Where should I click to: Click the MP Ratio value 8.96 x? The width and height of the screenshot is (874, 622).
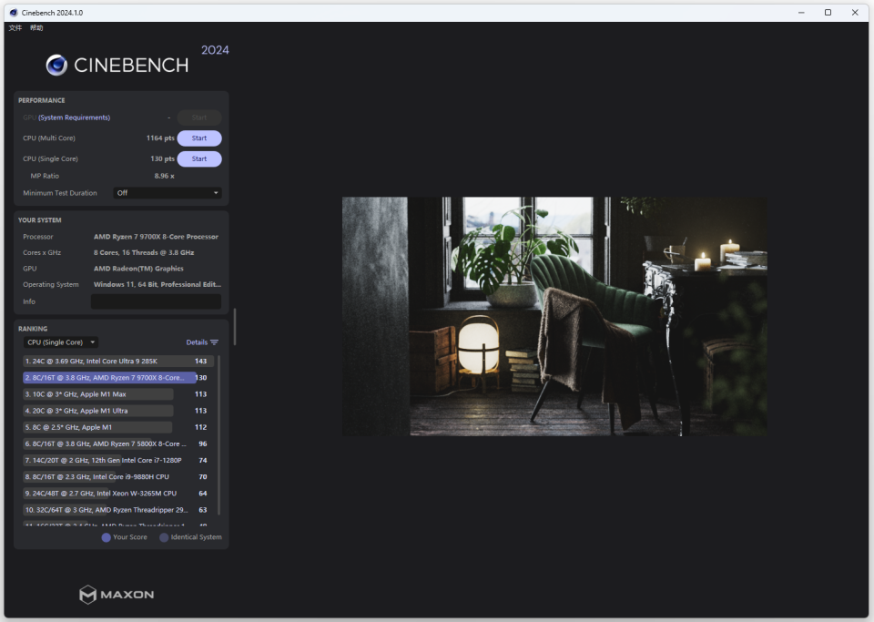(165, 176)
